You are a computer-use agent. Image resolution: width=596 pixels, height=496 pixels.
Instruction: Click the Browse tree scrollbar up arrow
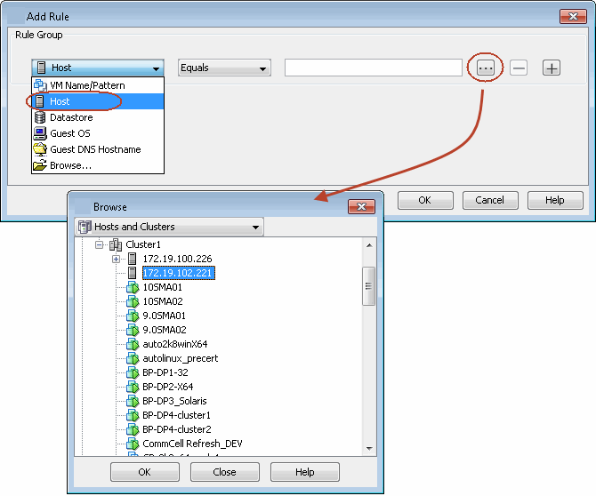point(368,245)
